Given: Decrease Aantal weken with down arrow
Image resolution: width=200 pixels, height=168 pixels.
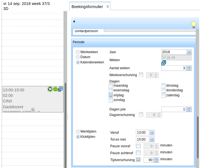Looking at the screenshot, I should pyautogui.click(x=189, y=69).
